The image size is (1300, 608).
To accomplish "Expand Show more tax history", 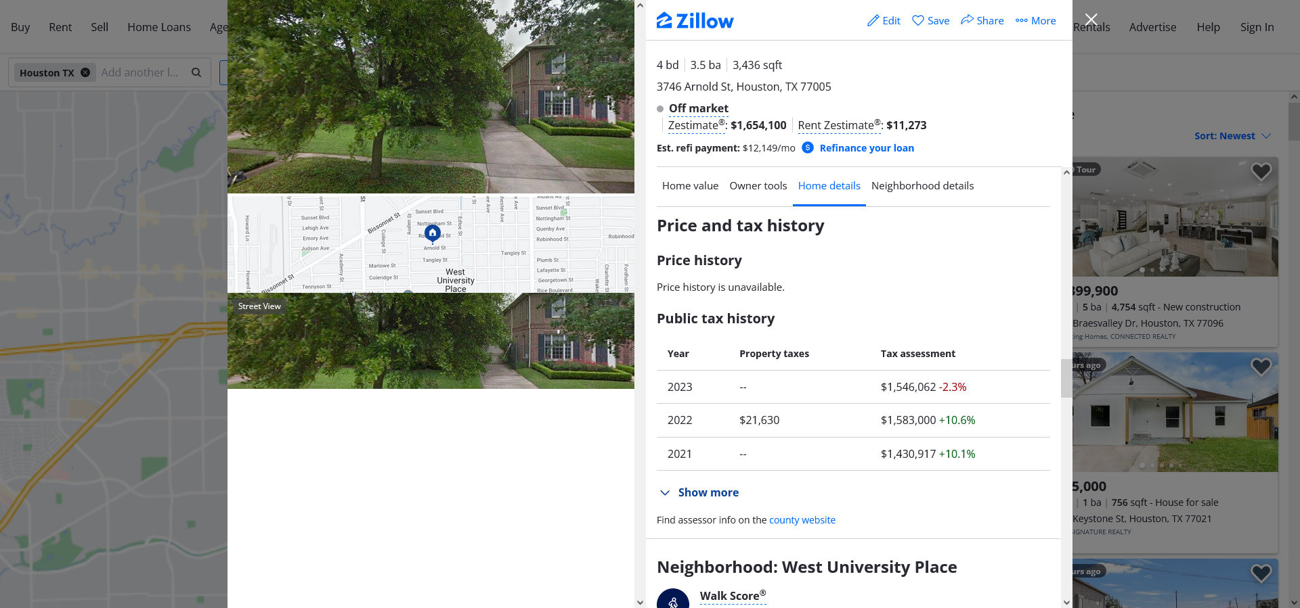I will [x=699, y=492].
